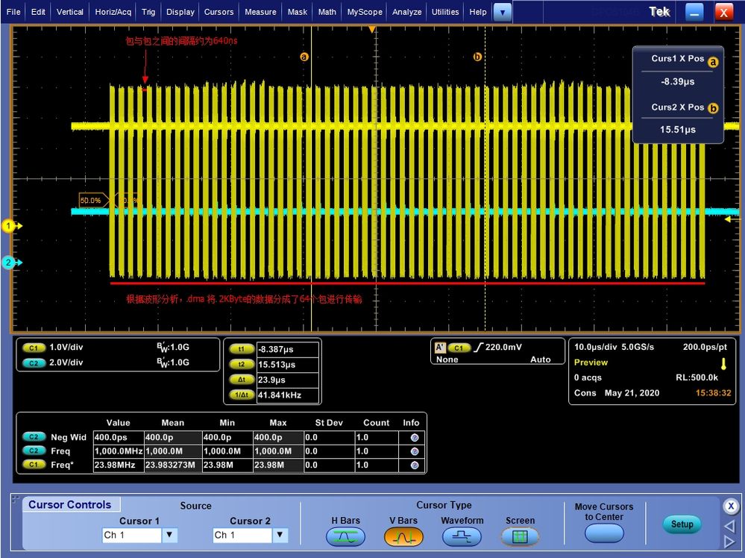Viewport: 745px width, 558px height.
Task: Click the Curs1 X Pos readout
Action: pos(678,82)
